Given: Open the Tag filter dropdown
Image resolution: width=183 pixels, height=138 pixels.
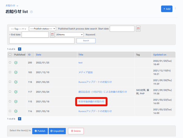Looking at the screenshot, I should point(19,29).
